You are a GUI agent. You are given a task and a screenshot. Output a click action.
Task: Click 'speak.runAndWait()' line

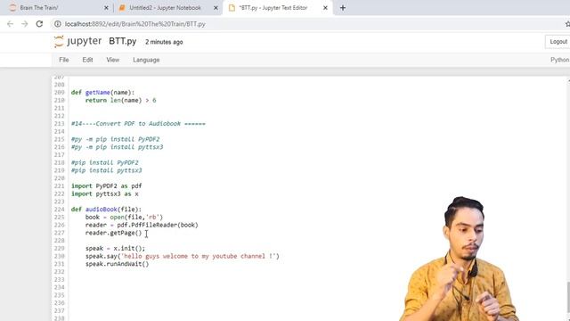click(x=117, y=264)
